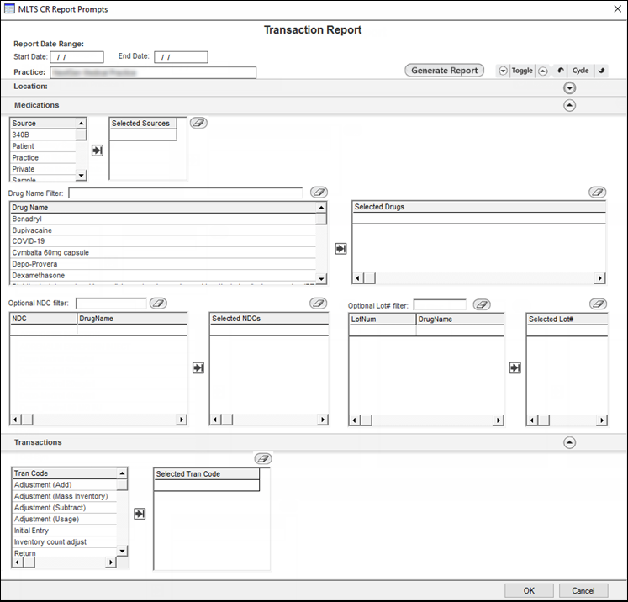Select Patient in Source list
Screen dimensions: 628x602
[43, 146]
